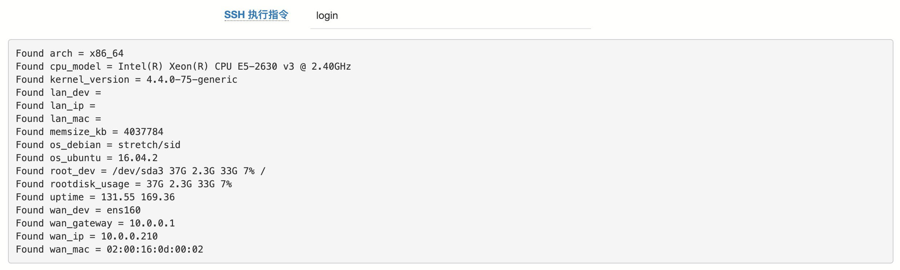Click the os_ubuntu 16.04.2 line
The height and width of the screenshot is (270, 900).
point(87,158)
